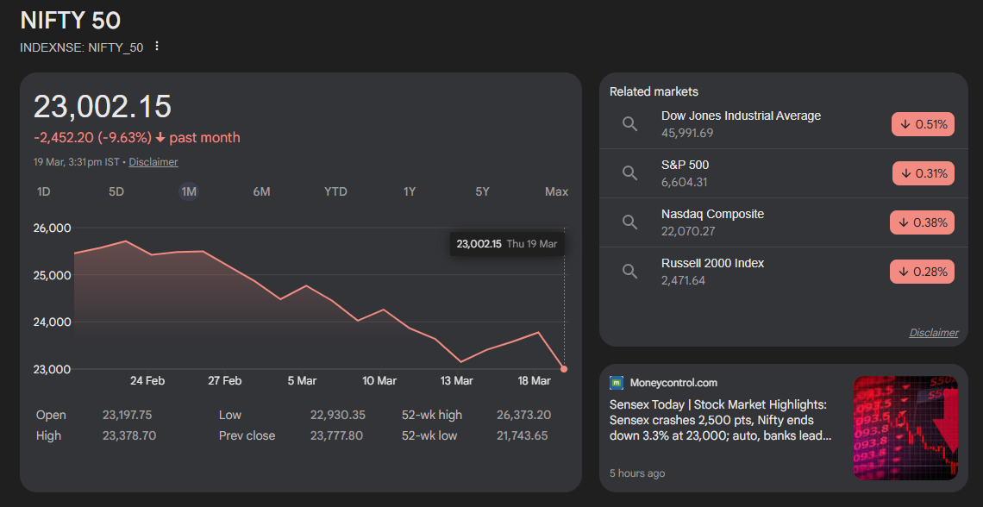Click the Nasdaq Composite 0.38% change badge
Image resolution: width=983 pixels, height=507 pixels.
(x=922, y=222)
